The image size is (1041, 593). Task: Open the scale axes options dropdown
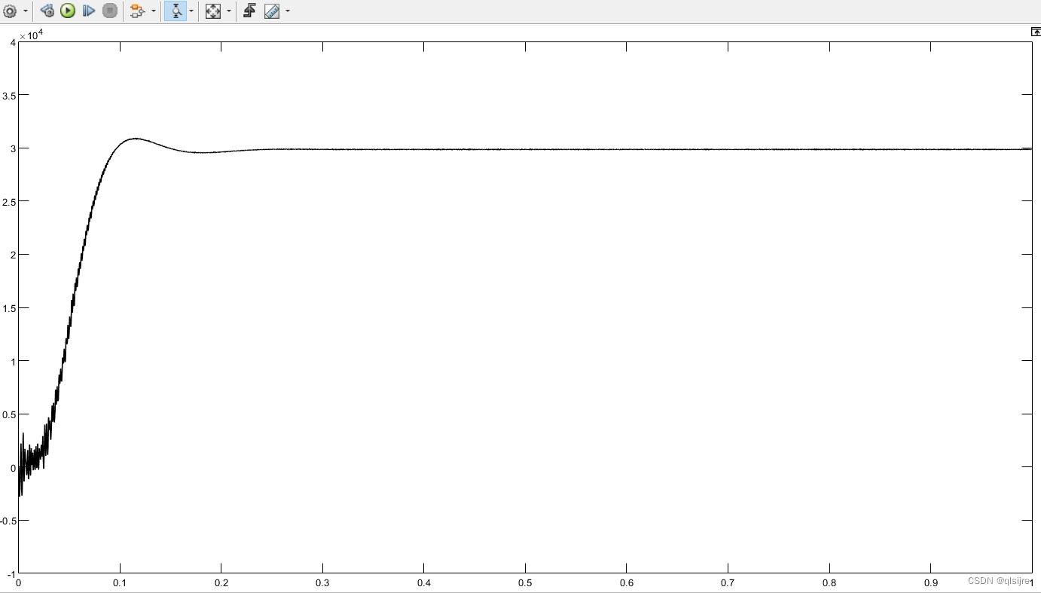(x=229, y=11)
